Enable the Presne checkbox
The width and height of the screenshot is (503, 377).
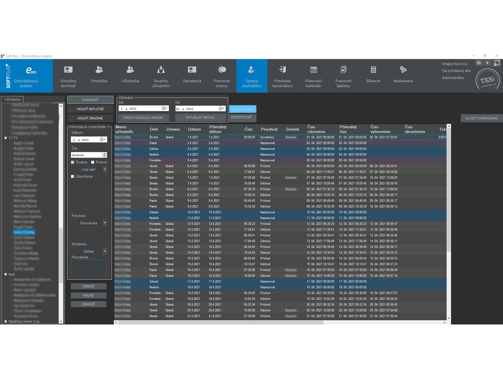point(93,162)
